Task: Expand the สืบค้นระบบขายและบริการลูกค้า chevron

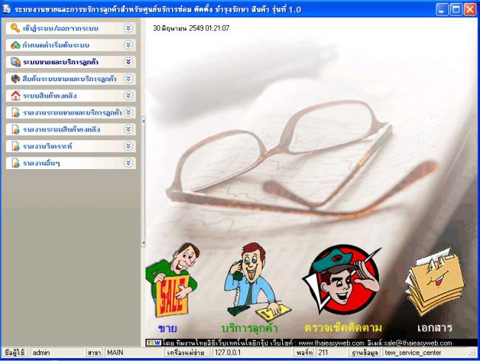Action: pos(128,79)
